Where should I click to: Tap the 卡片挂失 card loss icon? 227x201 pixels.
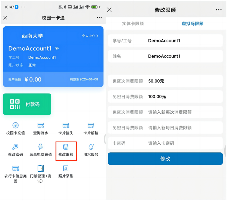(x=66, y=126)
